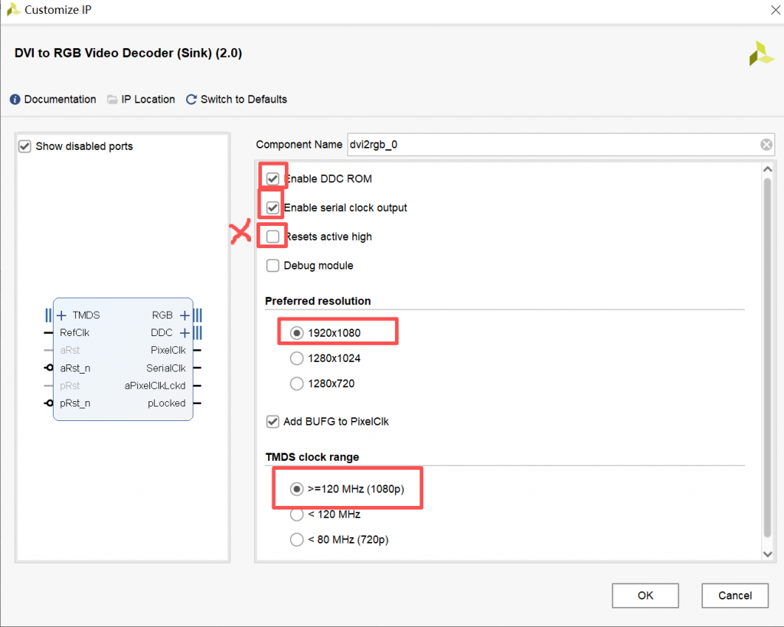Enable Resets active high option
The height and width of the screenshot is (627, 784).
point(273,237)
